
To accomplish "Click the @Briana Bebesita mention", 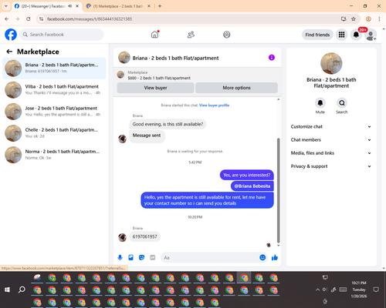I will tap(252, 186).
